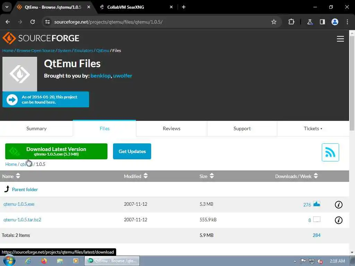Click the System breadcrumb link

(x=64, y=51)
